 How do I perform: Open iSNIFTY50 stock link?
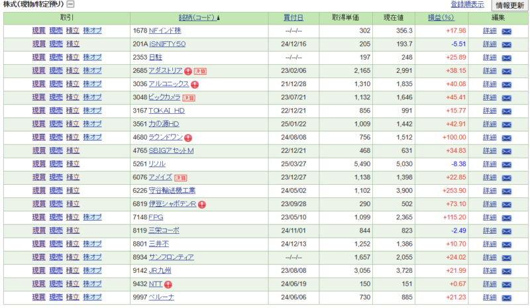tap(168, 44)
